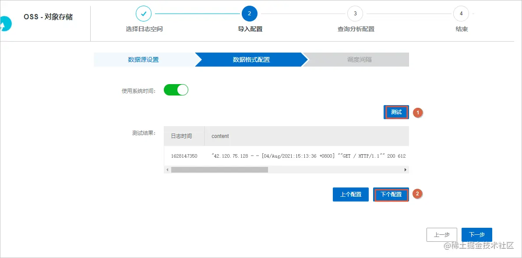This screenshot has height=258, width=522.
Task: Click the 测试结果 label
Action: click(x=144, y=132)
